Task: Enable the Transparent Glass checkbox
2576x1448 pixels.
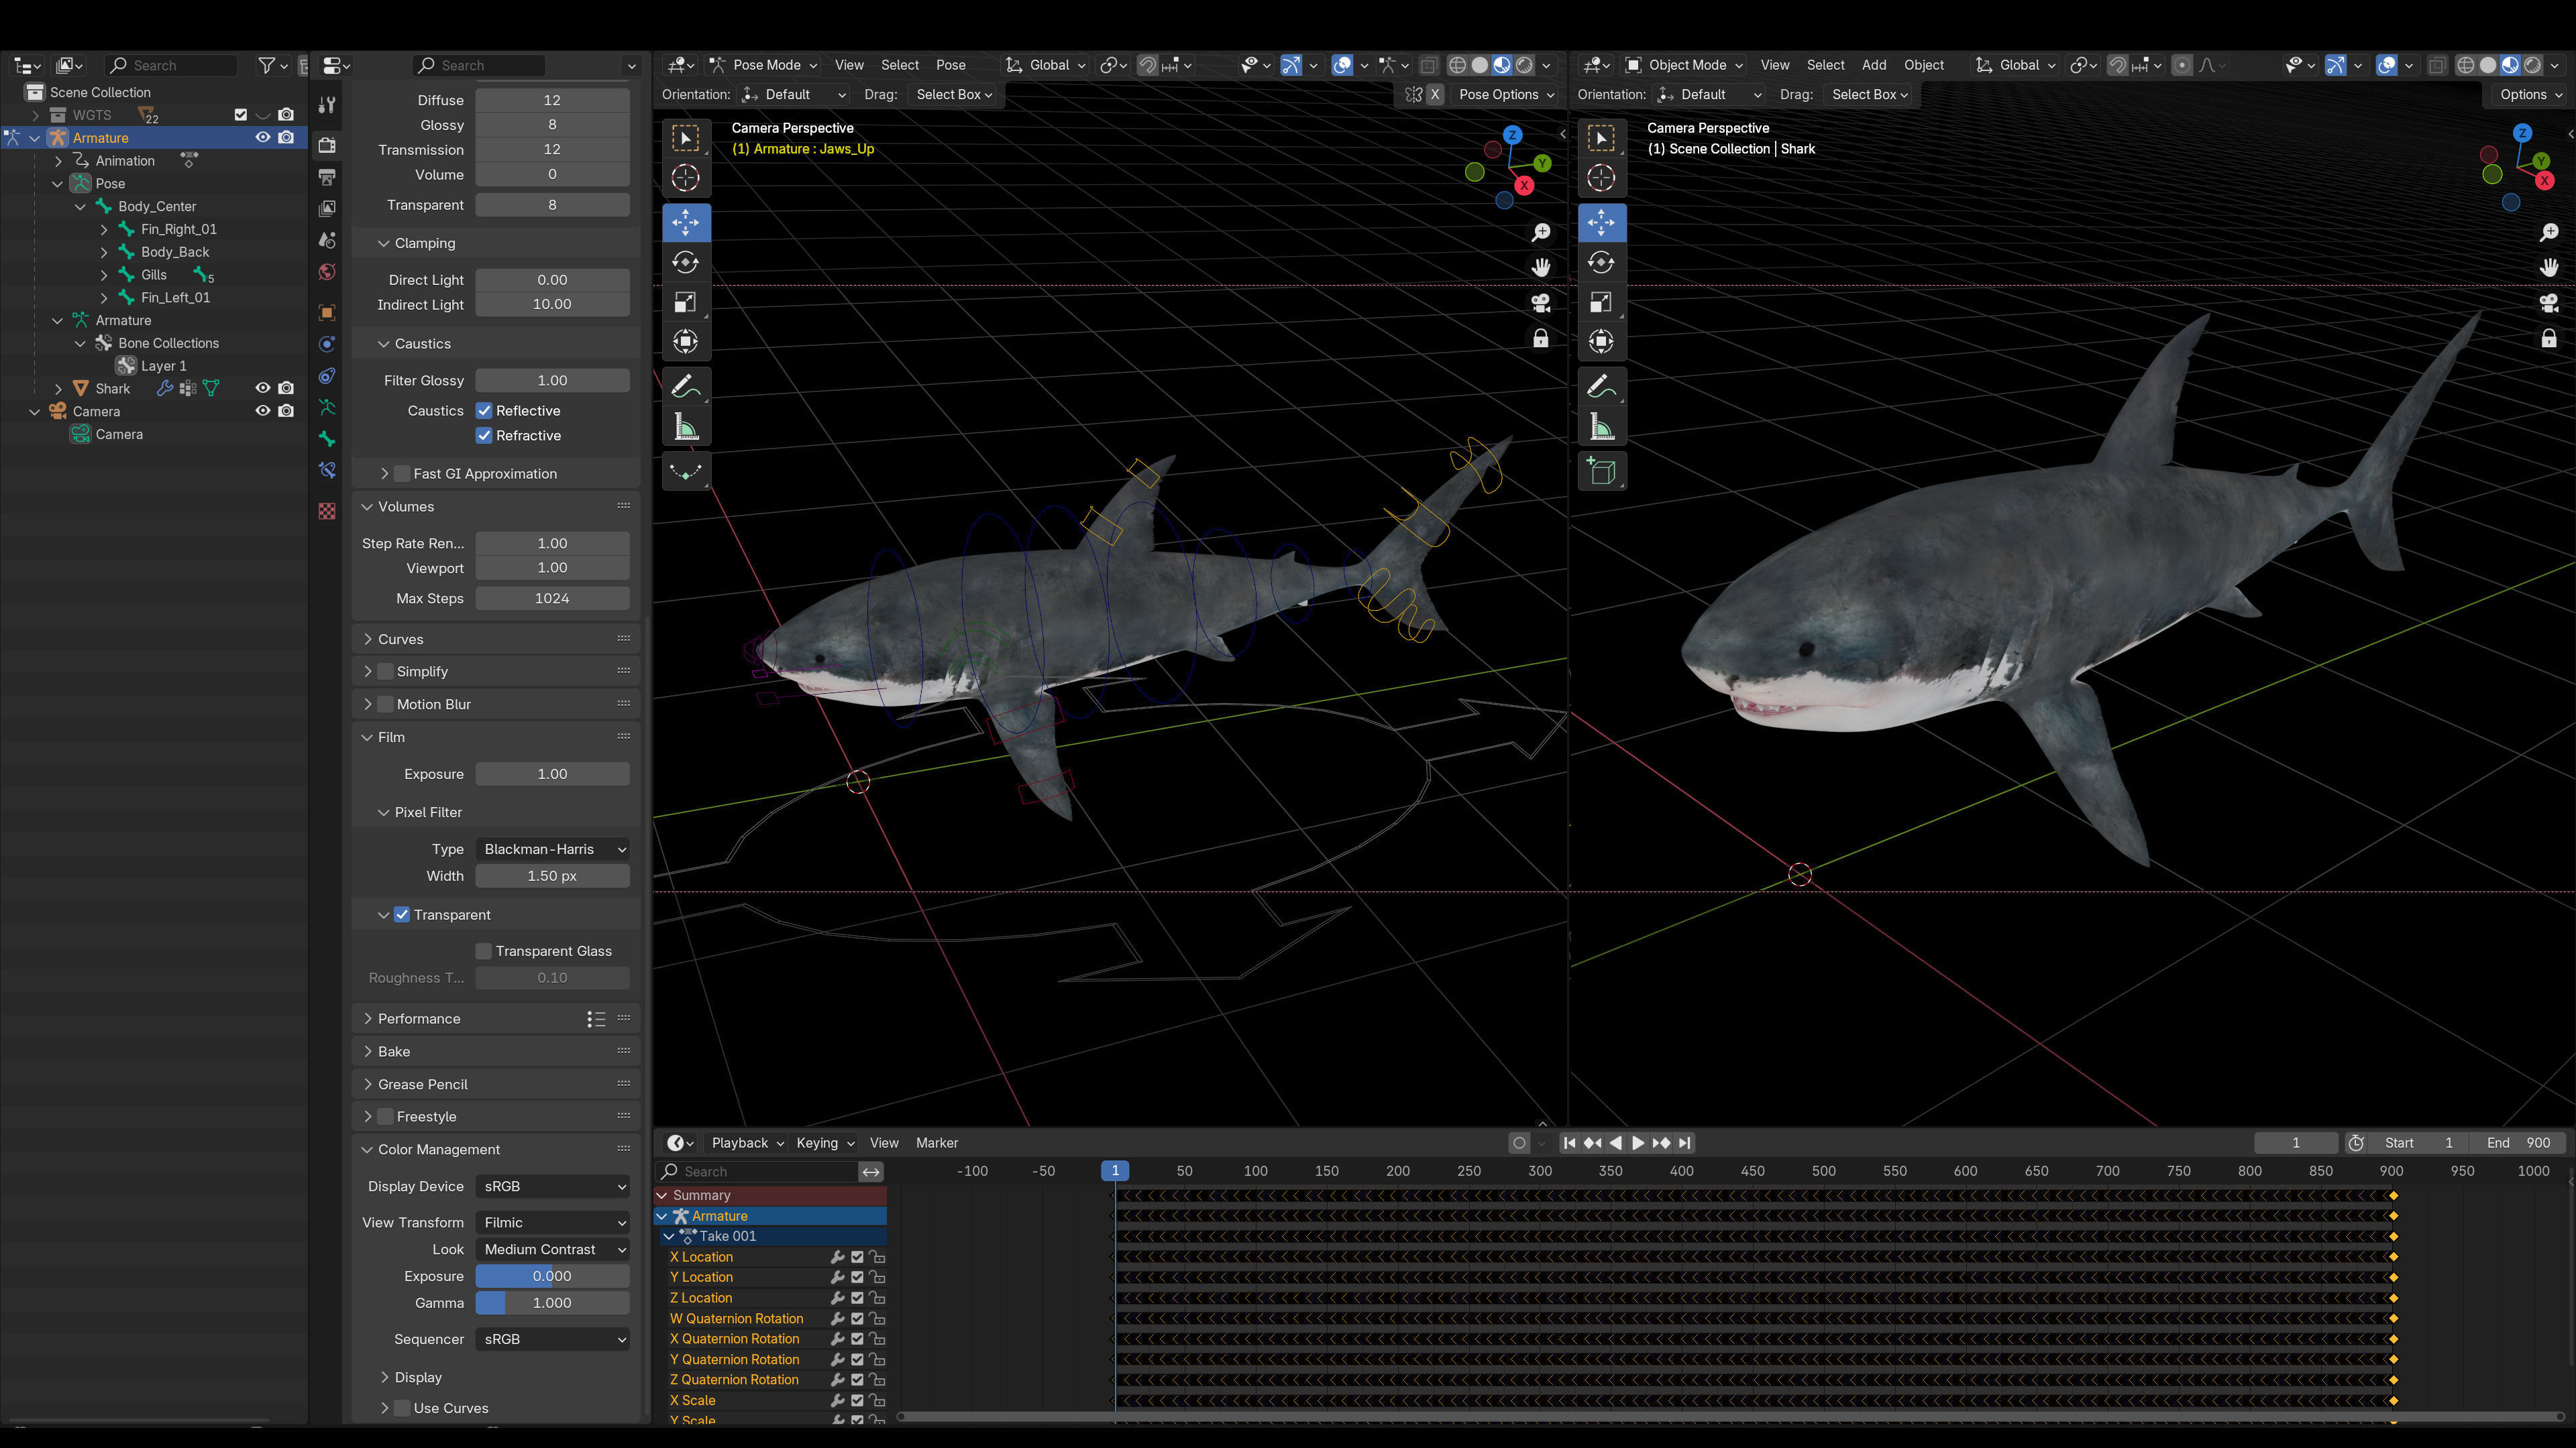Action: point(484,951)
